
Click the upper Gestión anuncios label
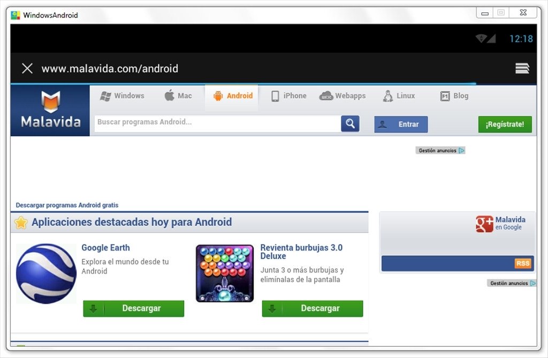click(438, 150)
